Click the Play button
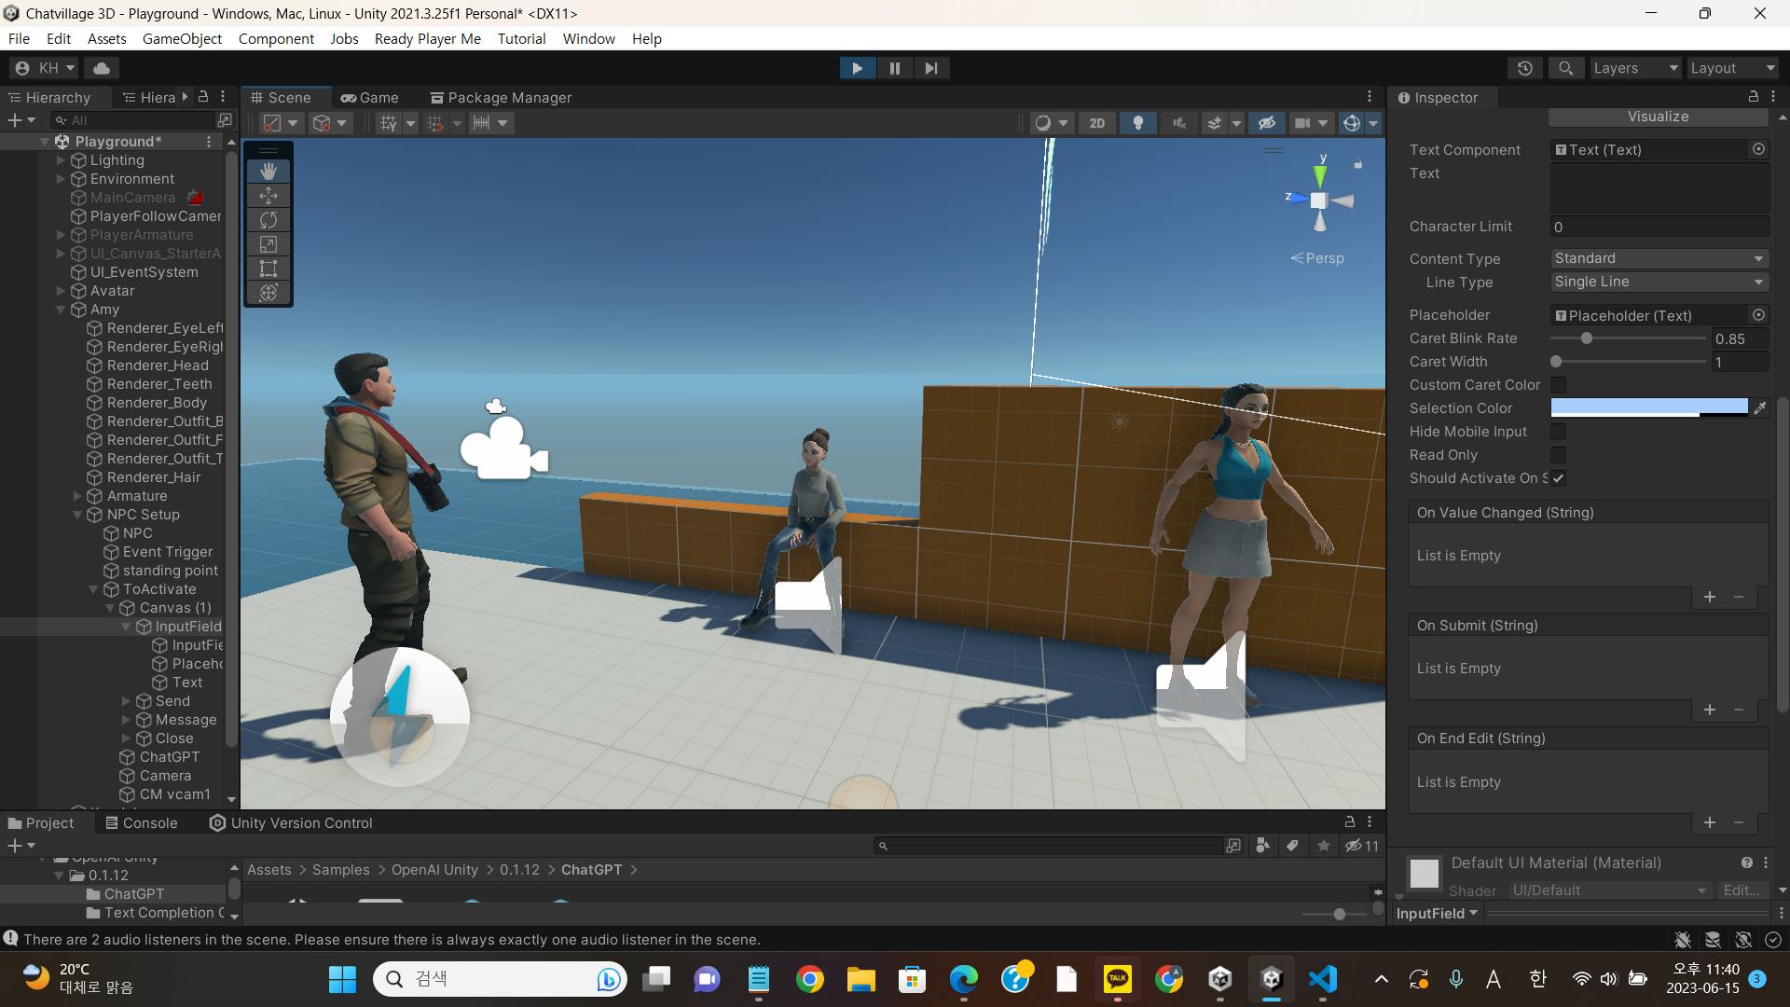The image size is (1790, 1007). [x=857, y=68]
